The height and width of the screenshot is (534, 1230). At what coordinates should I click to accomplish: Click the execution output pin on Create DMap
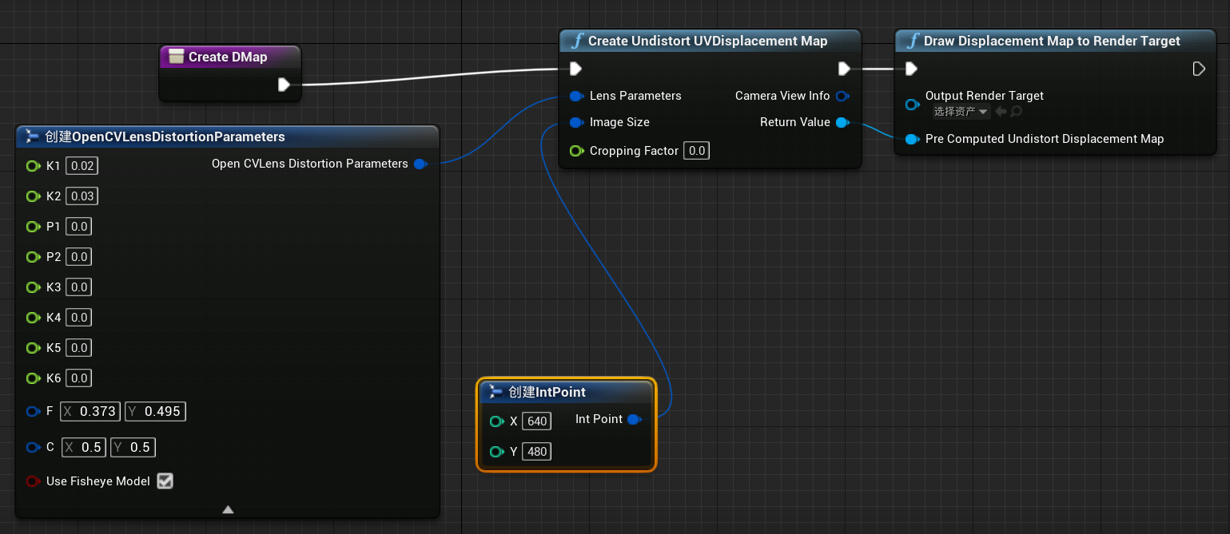285,85
